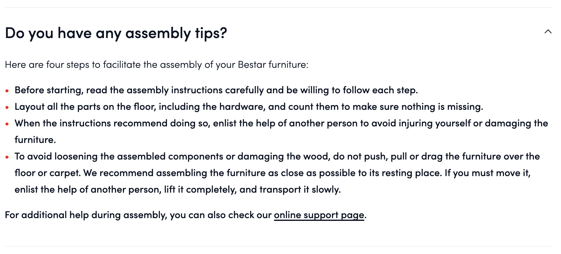The height and width of the screenshot is (254, 561).
Task: Click the "To avoid loosening the assembled components" line
Action: pyautogui.click(x=277, y=156)
